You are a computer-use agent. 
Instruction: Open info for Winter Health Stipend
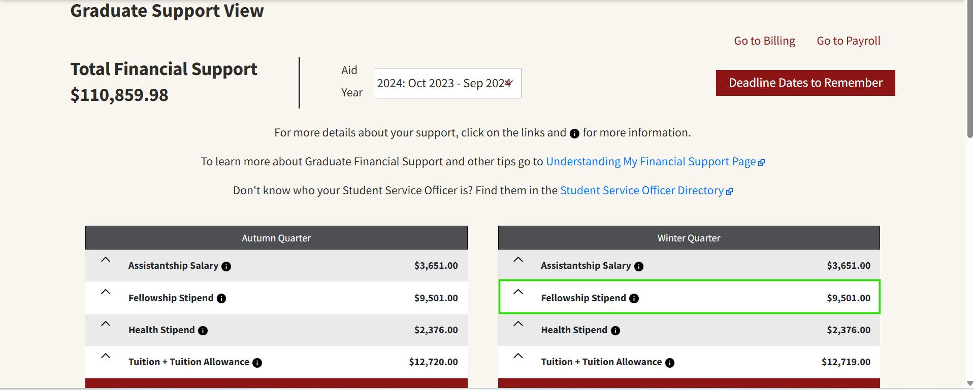coord(615,330)
